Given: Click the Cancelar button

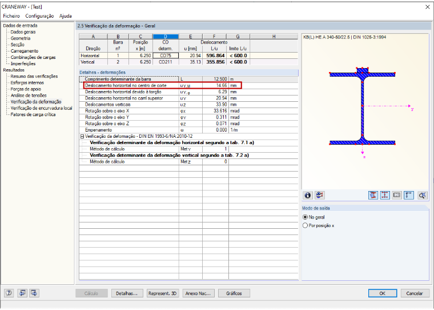Looking at the screenshot, I should coord(415,293).
